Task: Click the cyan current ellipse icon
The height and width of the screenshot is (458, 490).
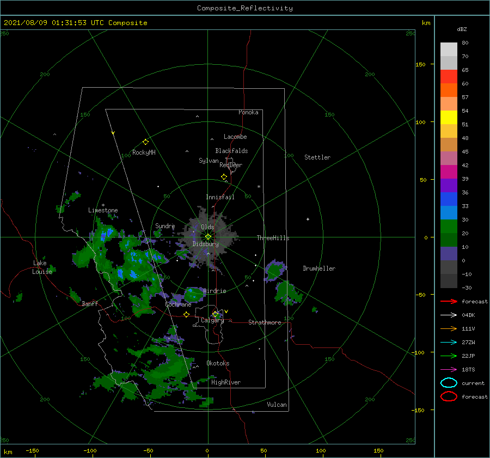Action: coord(449,383)
